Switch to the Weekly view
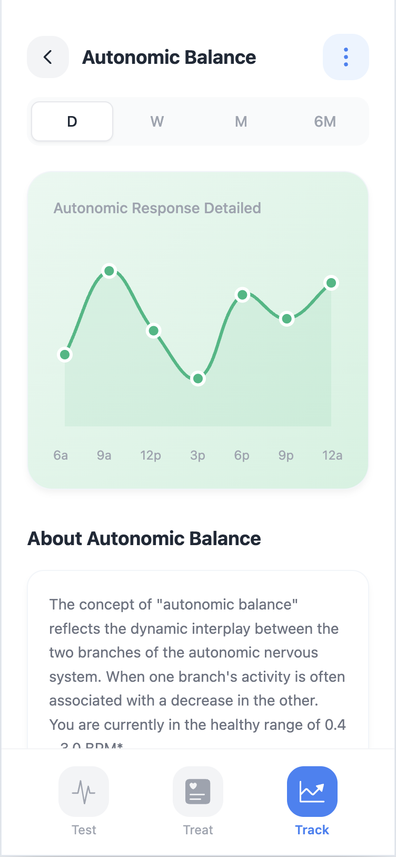 pyautogui.click(x=156, y=121)
